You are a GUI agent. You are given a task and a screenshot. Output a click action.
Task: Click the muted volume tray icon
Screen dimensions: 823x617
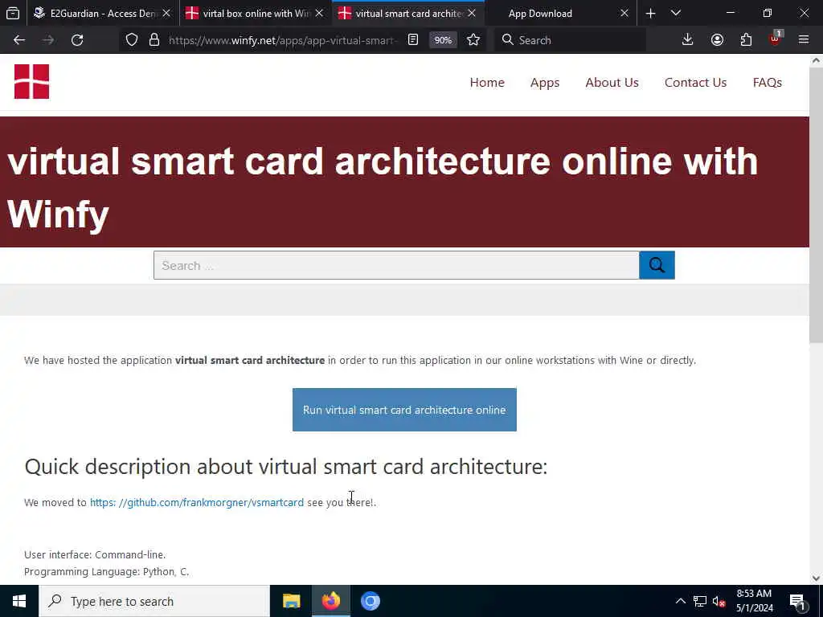[x=719, y=601]
